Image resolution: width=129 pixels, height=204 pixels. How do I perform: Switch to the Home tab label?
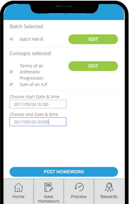18,197
